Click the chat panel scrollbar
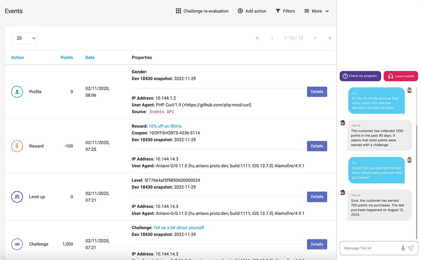Screen dimensions: 421x260 [416, 162]
